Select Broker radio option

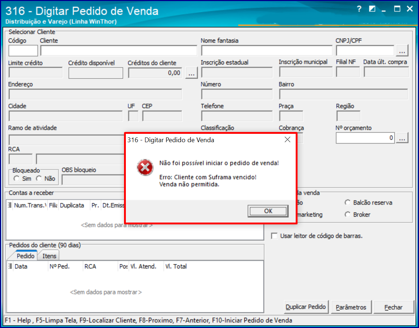(347, 215)
